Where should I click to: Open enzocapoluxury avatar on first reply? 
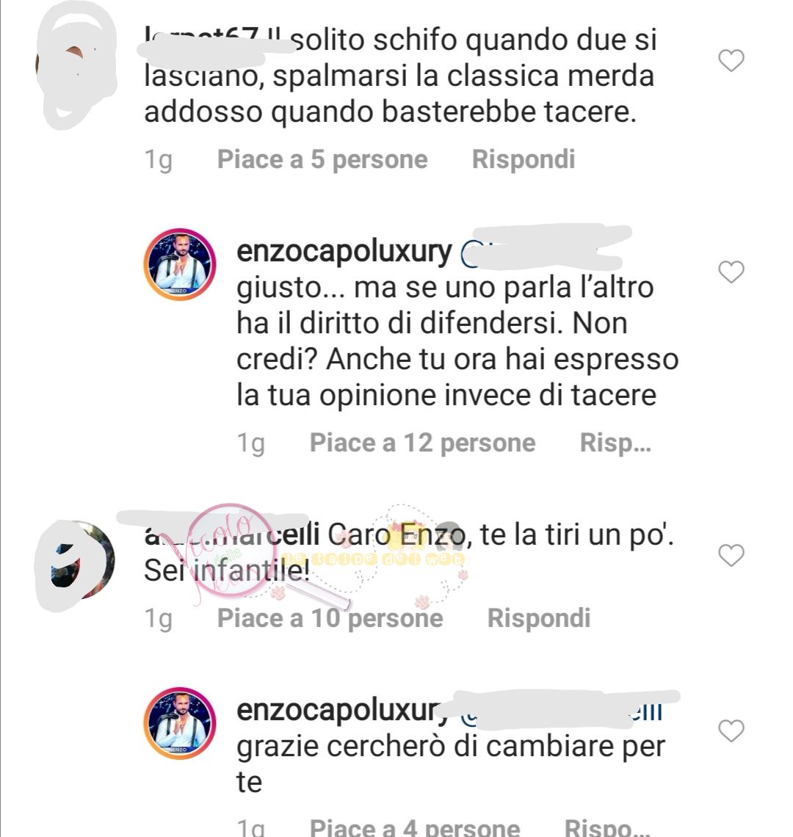[x=179, y=264]
